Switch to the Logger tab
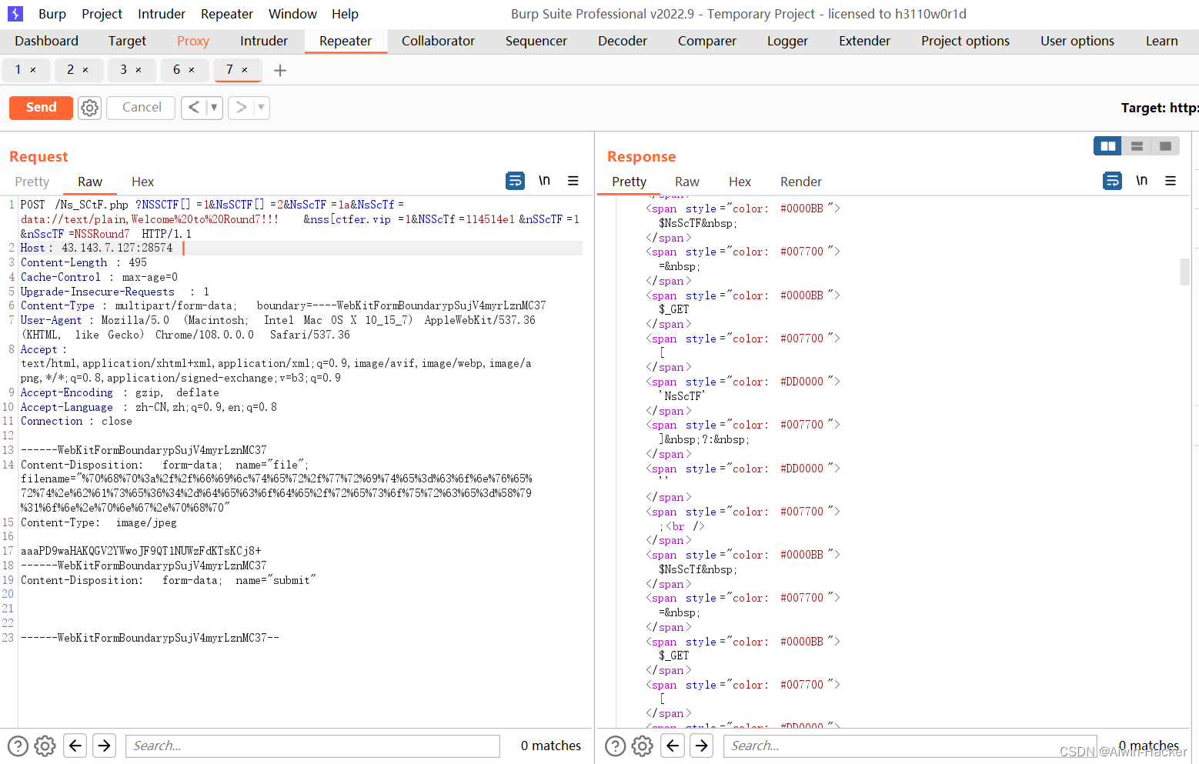 [x=787, y=41]
